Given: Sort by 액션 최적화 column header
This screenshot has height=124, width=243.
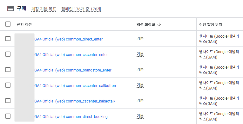Looking at the screenshot, I should pos(146,24).
